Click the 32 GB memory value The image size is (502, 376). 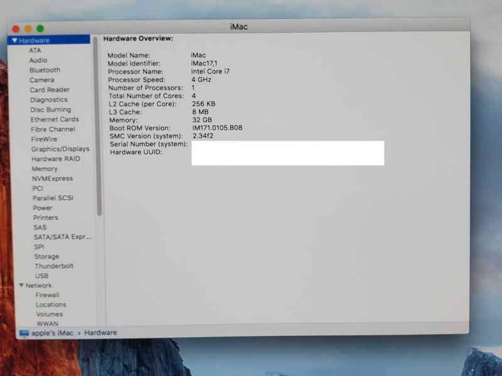[202, 120]
